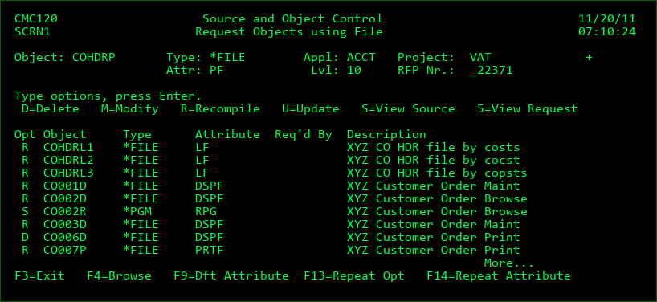Click the Opt field for COHDRL2
Image resolution: width=657 pixels, height=302 pixels.
pyautogui.click(x=25, y=161)
